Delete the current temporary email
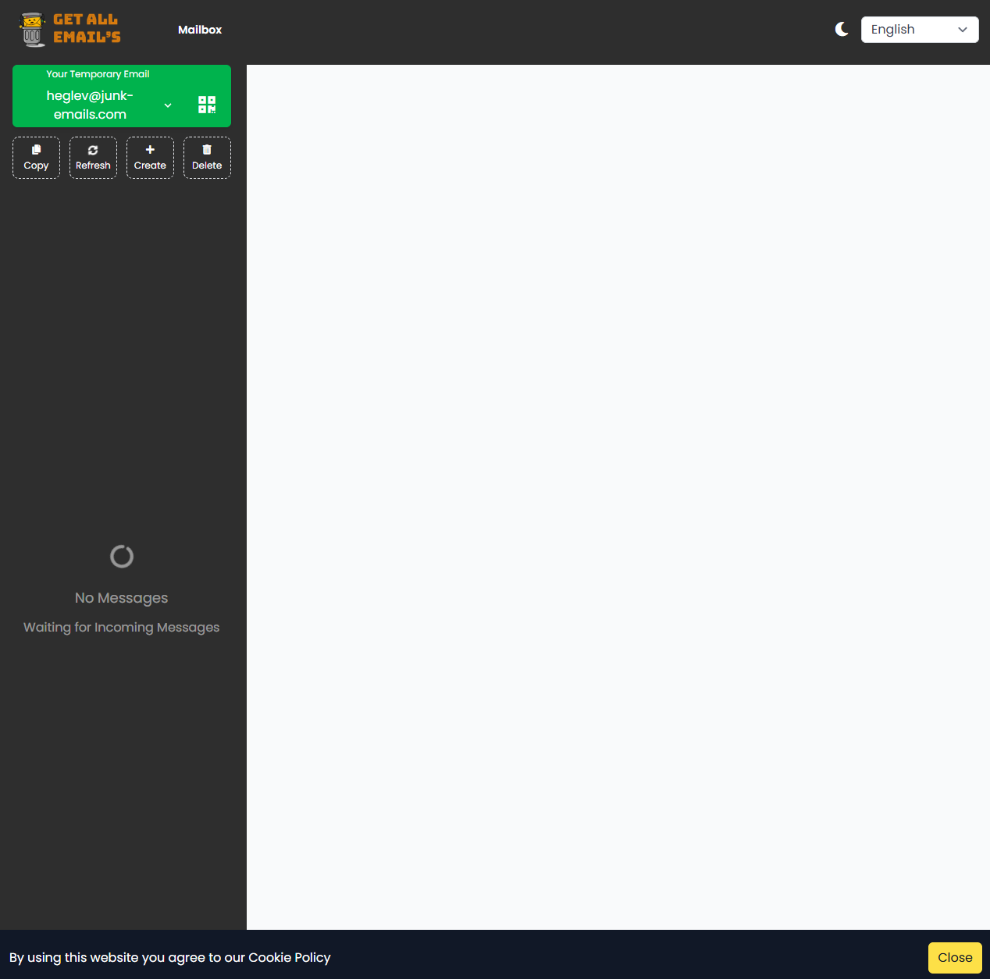 (x=207, y=158)
